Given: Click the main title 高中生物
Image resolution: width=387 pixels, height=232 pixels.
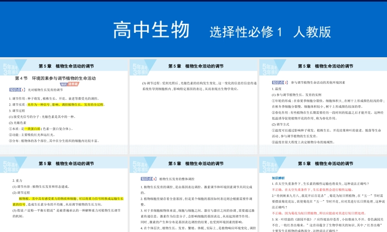Looking at the screenshot, I should (151, 30).
